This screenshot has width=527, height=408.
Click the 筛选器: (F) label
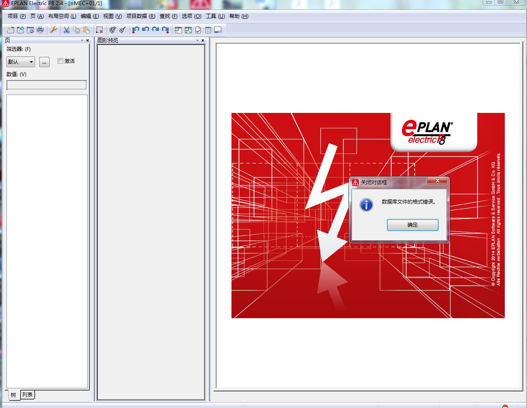tap(18, 49)
